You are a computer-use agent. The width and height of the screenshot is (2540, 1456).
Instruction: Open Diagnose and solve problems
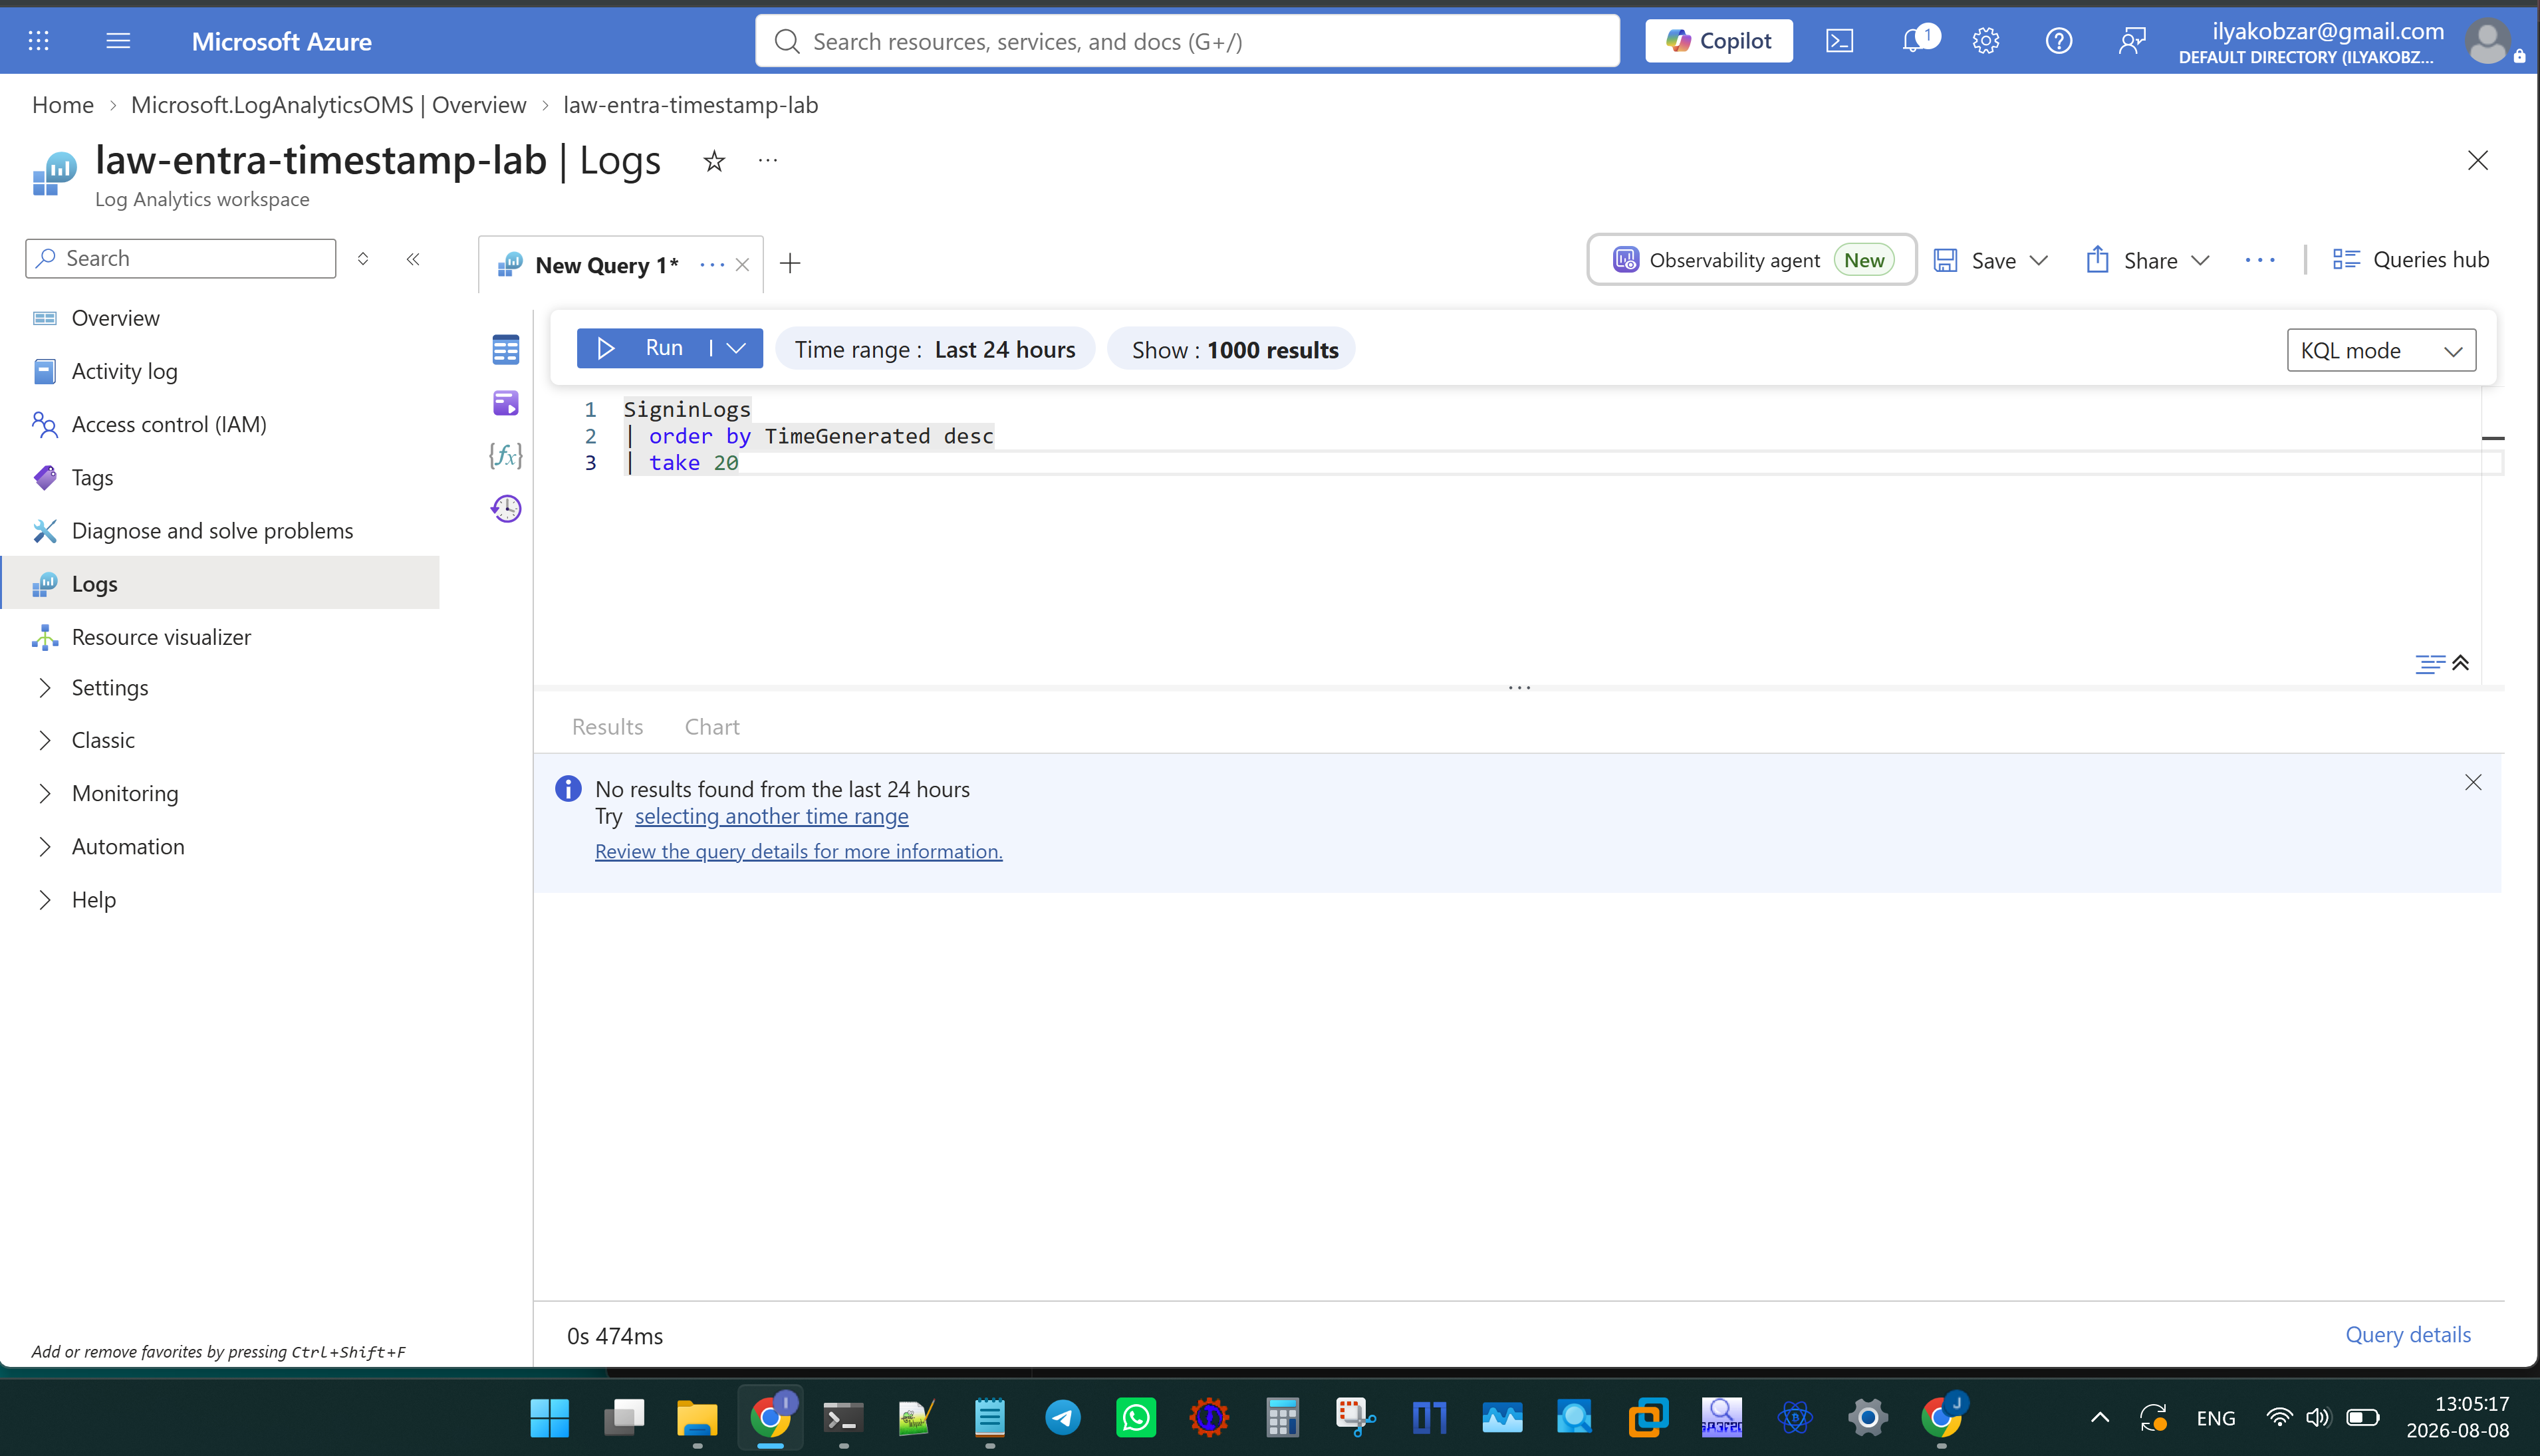(x=212, y=531)
